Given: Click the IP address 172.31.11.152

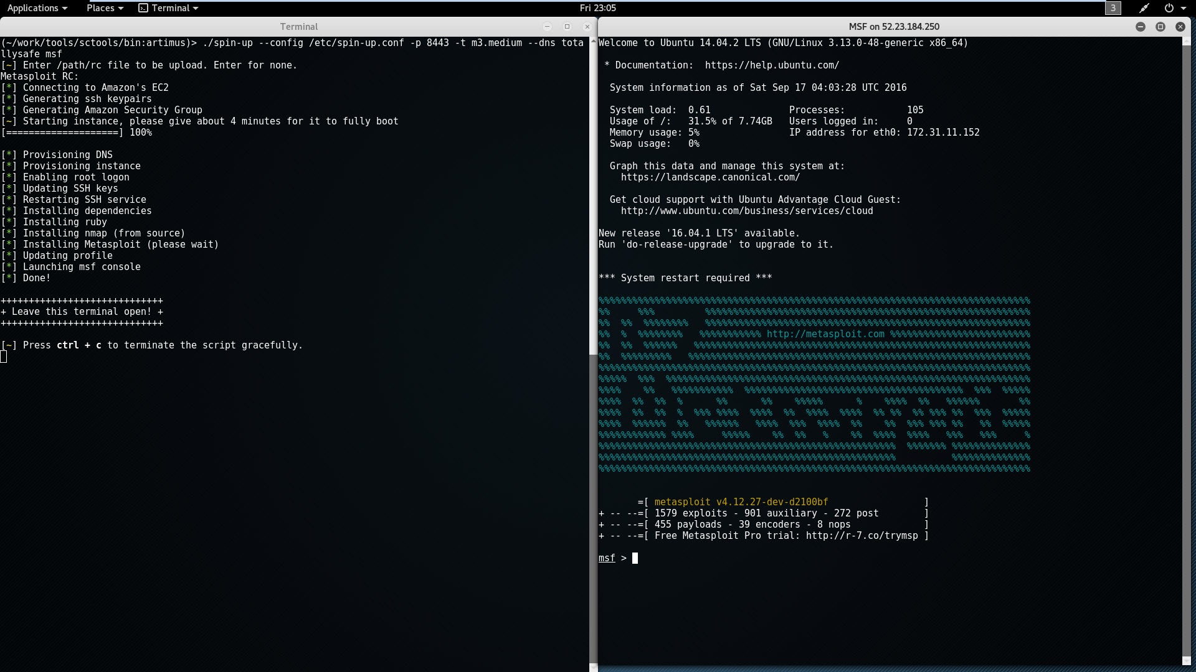Looking at the screenshot, I should pos(943,133).
